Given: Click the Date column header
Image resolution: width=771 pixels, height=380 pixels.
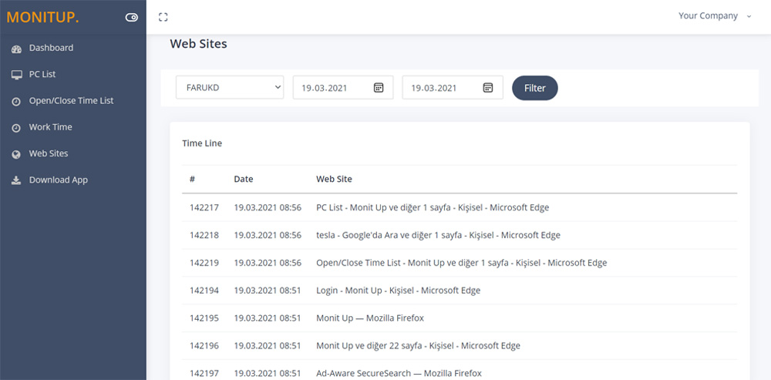Looking at the screenshot, I should (244, 179).
